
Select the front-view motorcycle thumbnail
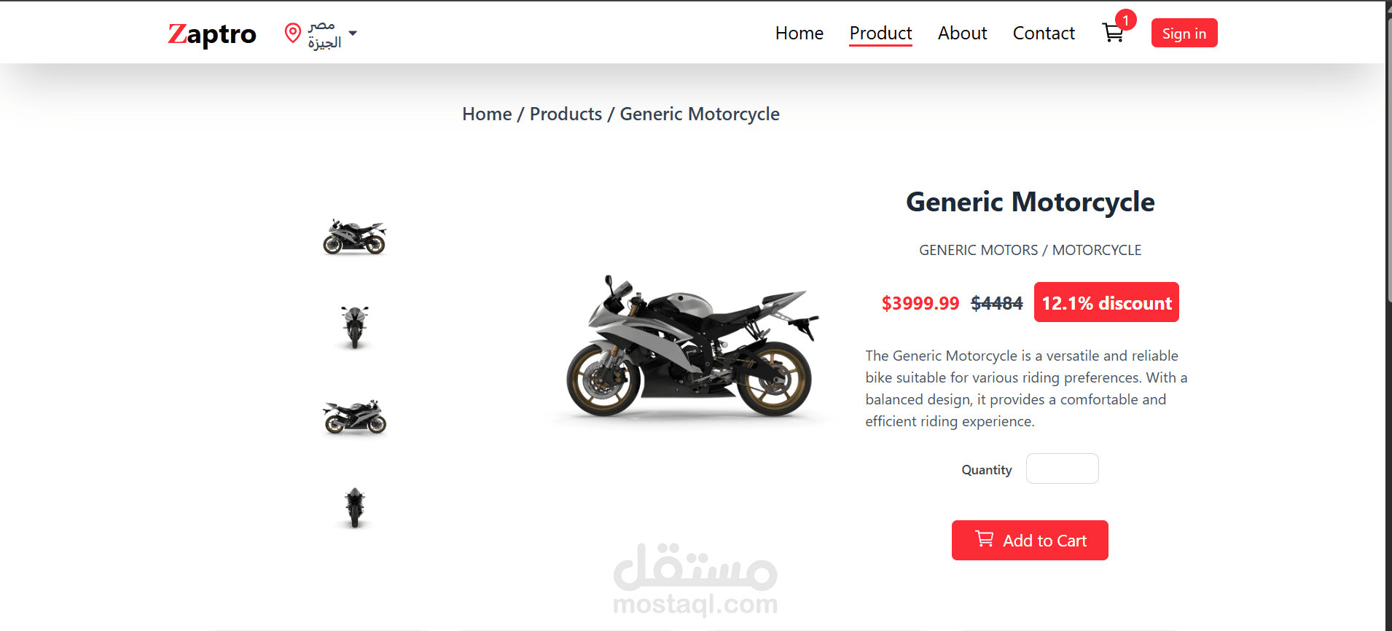coord(355,326)
